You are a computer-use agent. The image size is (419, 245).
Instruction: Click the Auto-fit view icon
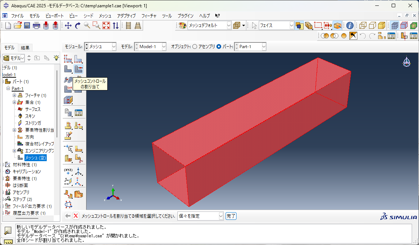[106, 26]
